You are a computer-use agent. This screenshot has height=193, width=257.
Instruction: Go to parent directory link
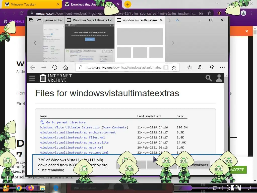[66, 122]
